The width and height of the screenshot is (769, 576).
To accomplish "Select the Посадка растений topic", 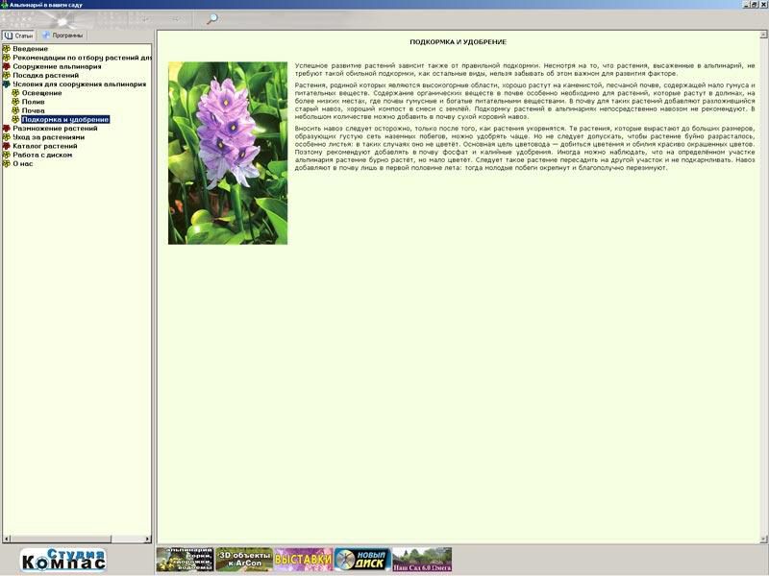I will click(45, 76).
